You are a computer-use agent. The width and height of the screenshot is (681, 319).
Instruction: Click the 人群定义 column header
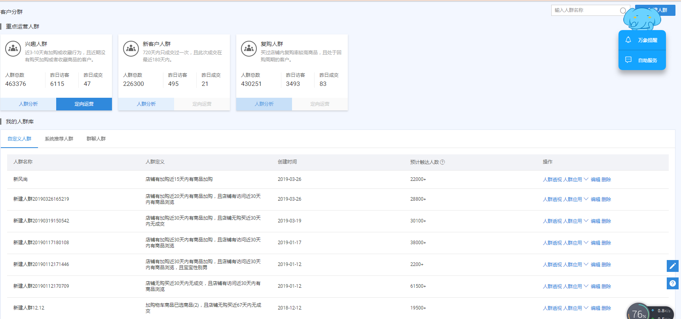(155, 162)
